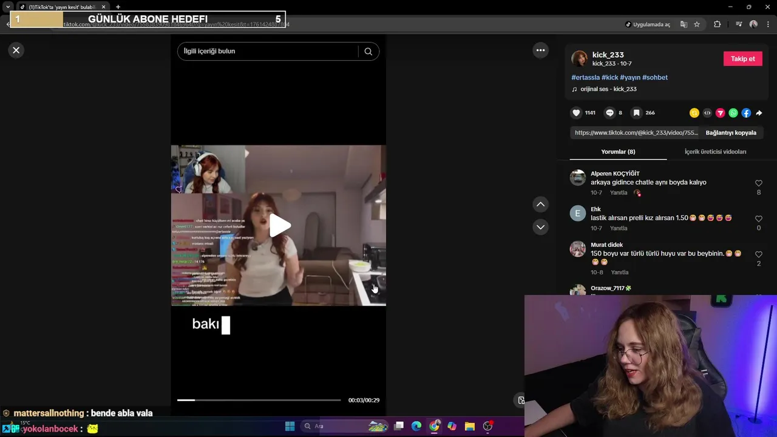Focus the 'İlgili içeriği bulun' search field
The height and width of the screenshot is (437, 777).
(268, 52)
